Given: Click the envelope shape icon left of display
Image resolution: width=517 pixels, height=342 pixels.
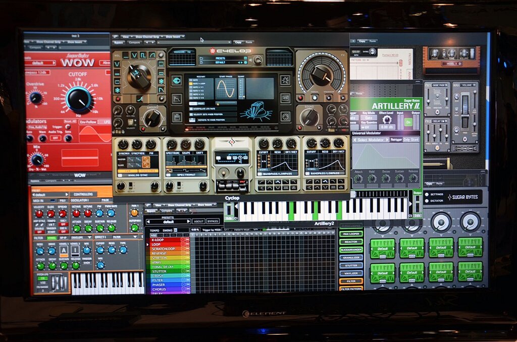Looking at the screenshot, I should (176, 98).
